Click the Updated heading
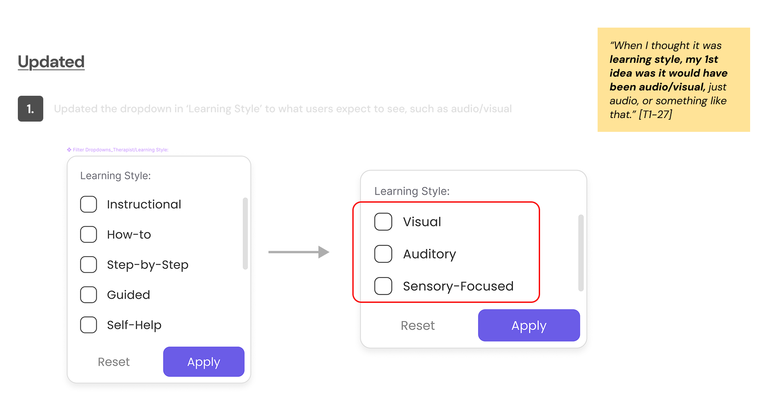Screen dimensions: 776x416 [51, 62]
